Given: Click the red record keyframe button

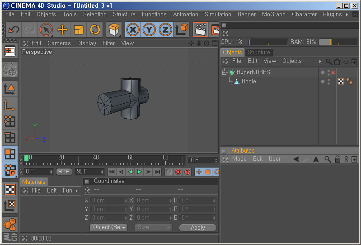Looking at the screenshot, I should 178,172.
